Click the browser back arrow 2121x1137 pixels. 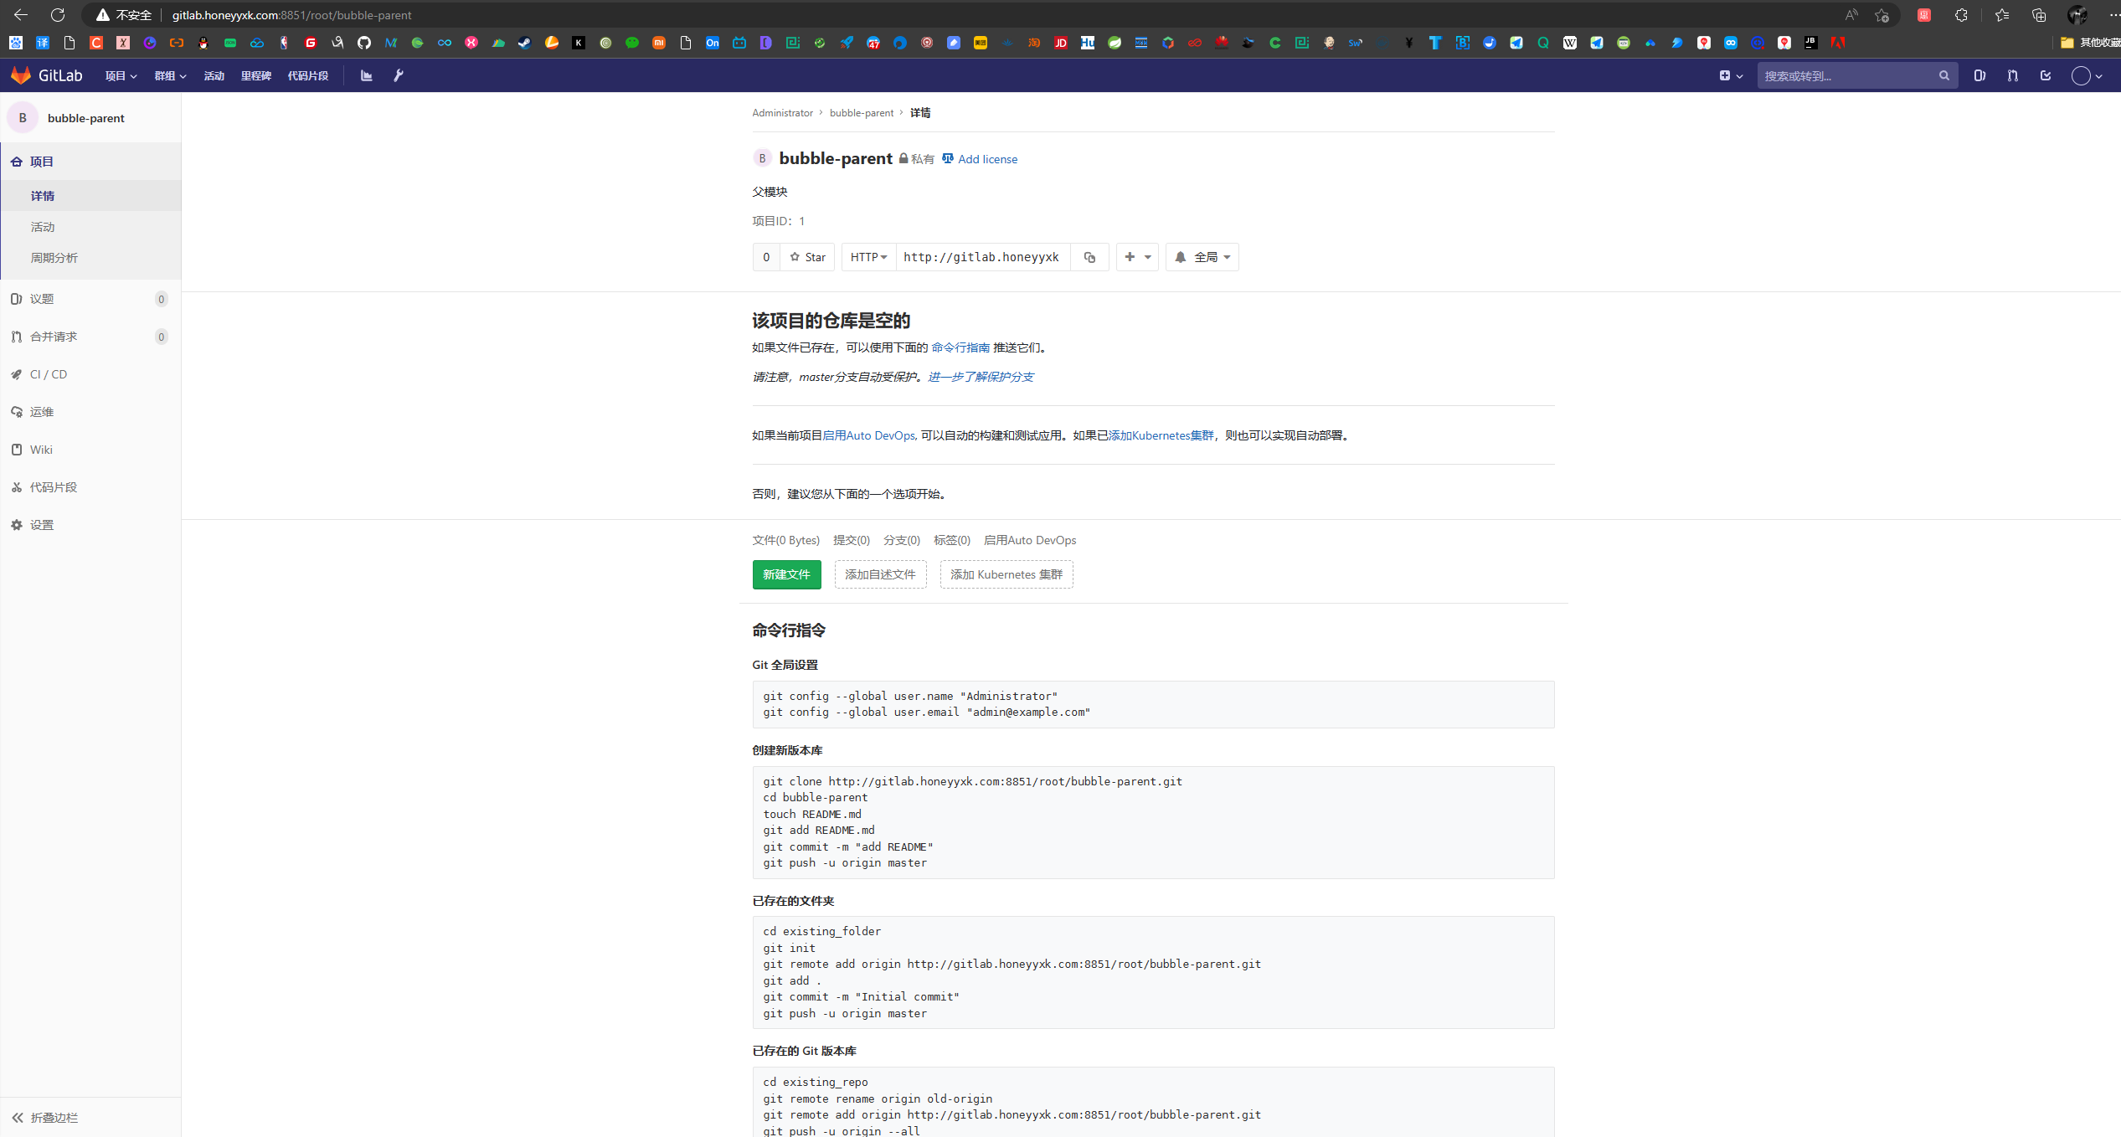click(21, 15)
